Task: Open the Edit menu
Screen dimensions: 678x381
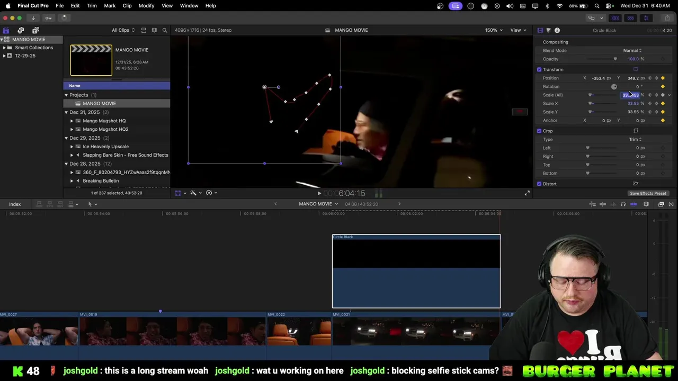Action: point(75,6)
